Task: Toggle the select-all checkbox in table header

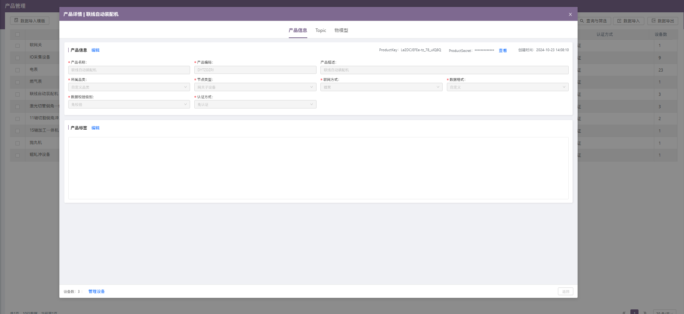Action: [17, 34]
